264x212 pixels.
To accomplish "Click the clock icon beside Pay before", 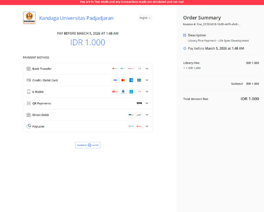I will coord(185,48).
